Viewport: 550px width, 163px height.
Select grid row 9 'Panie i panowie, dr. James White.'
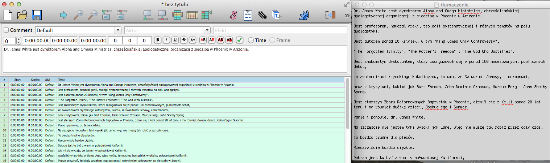172,125
